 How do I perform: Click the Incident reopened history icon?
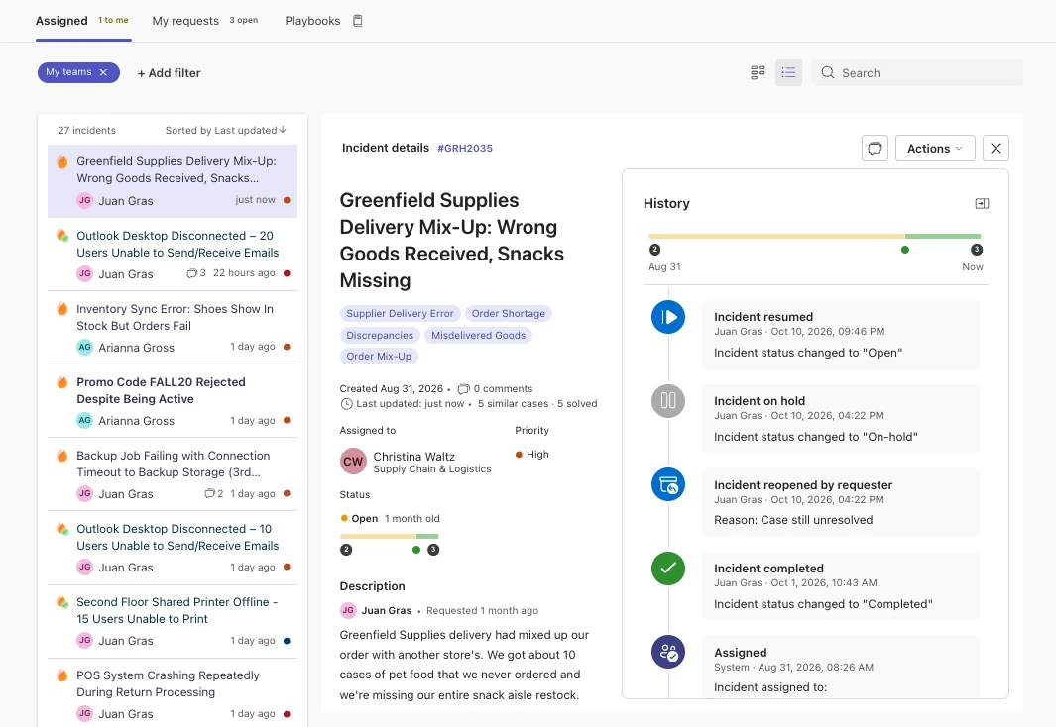[x=668, y=485]
